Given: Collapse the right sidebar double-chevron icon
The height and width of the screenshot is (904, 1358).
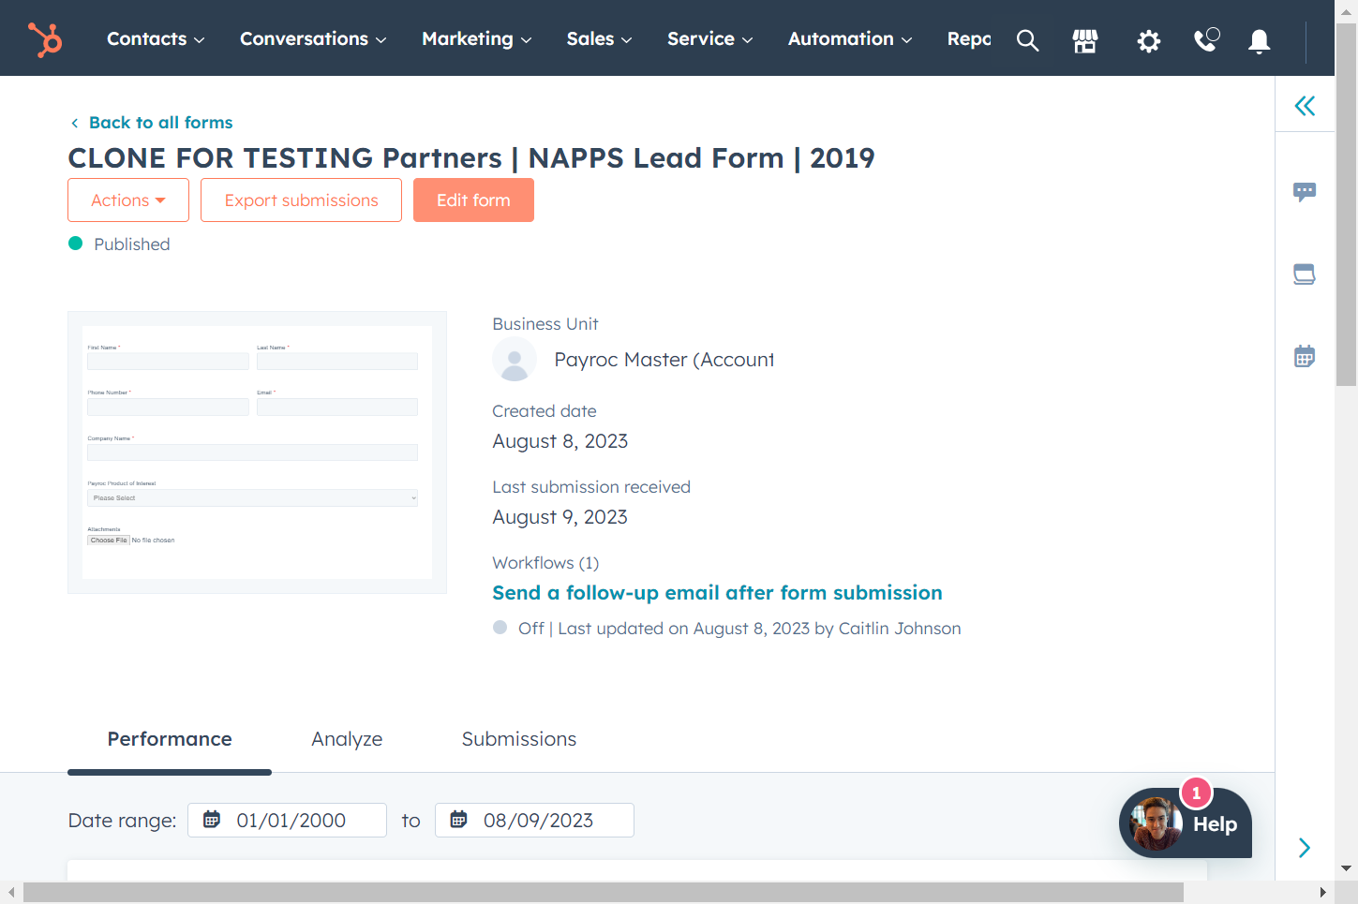Looking at the screenshot, I should pos(1305,105).
